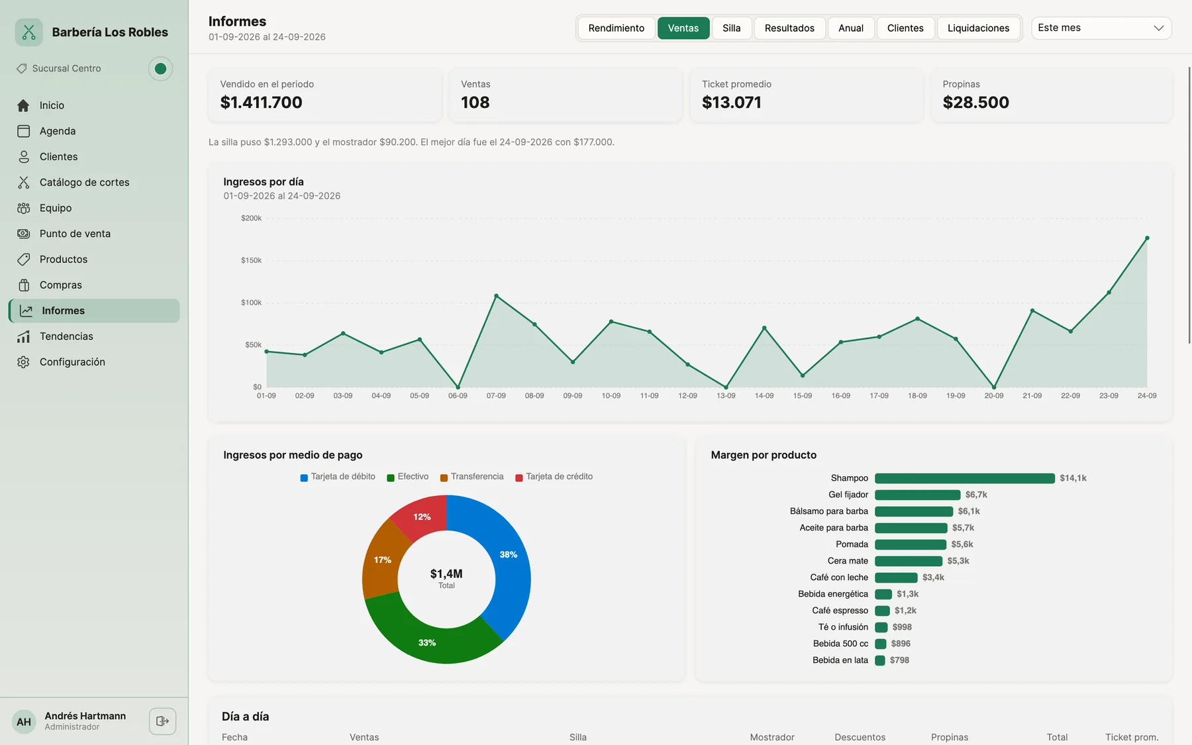Click the Configuración gear icon

click(23, 362)
